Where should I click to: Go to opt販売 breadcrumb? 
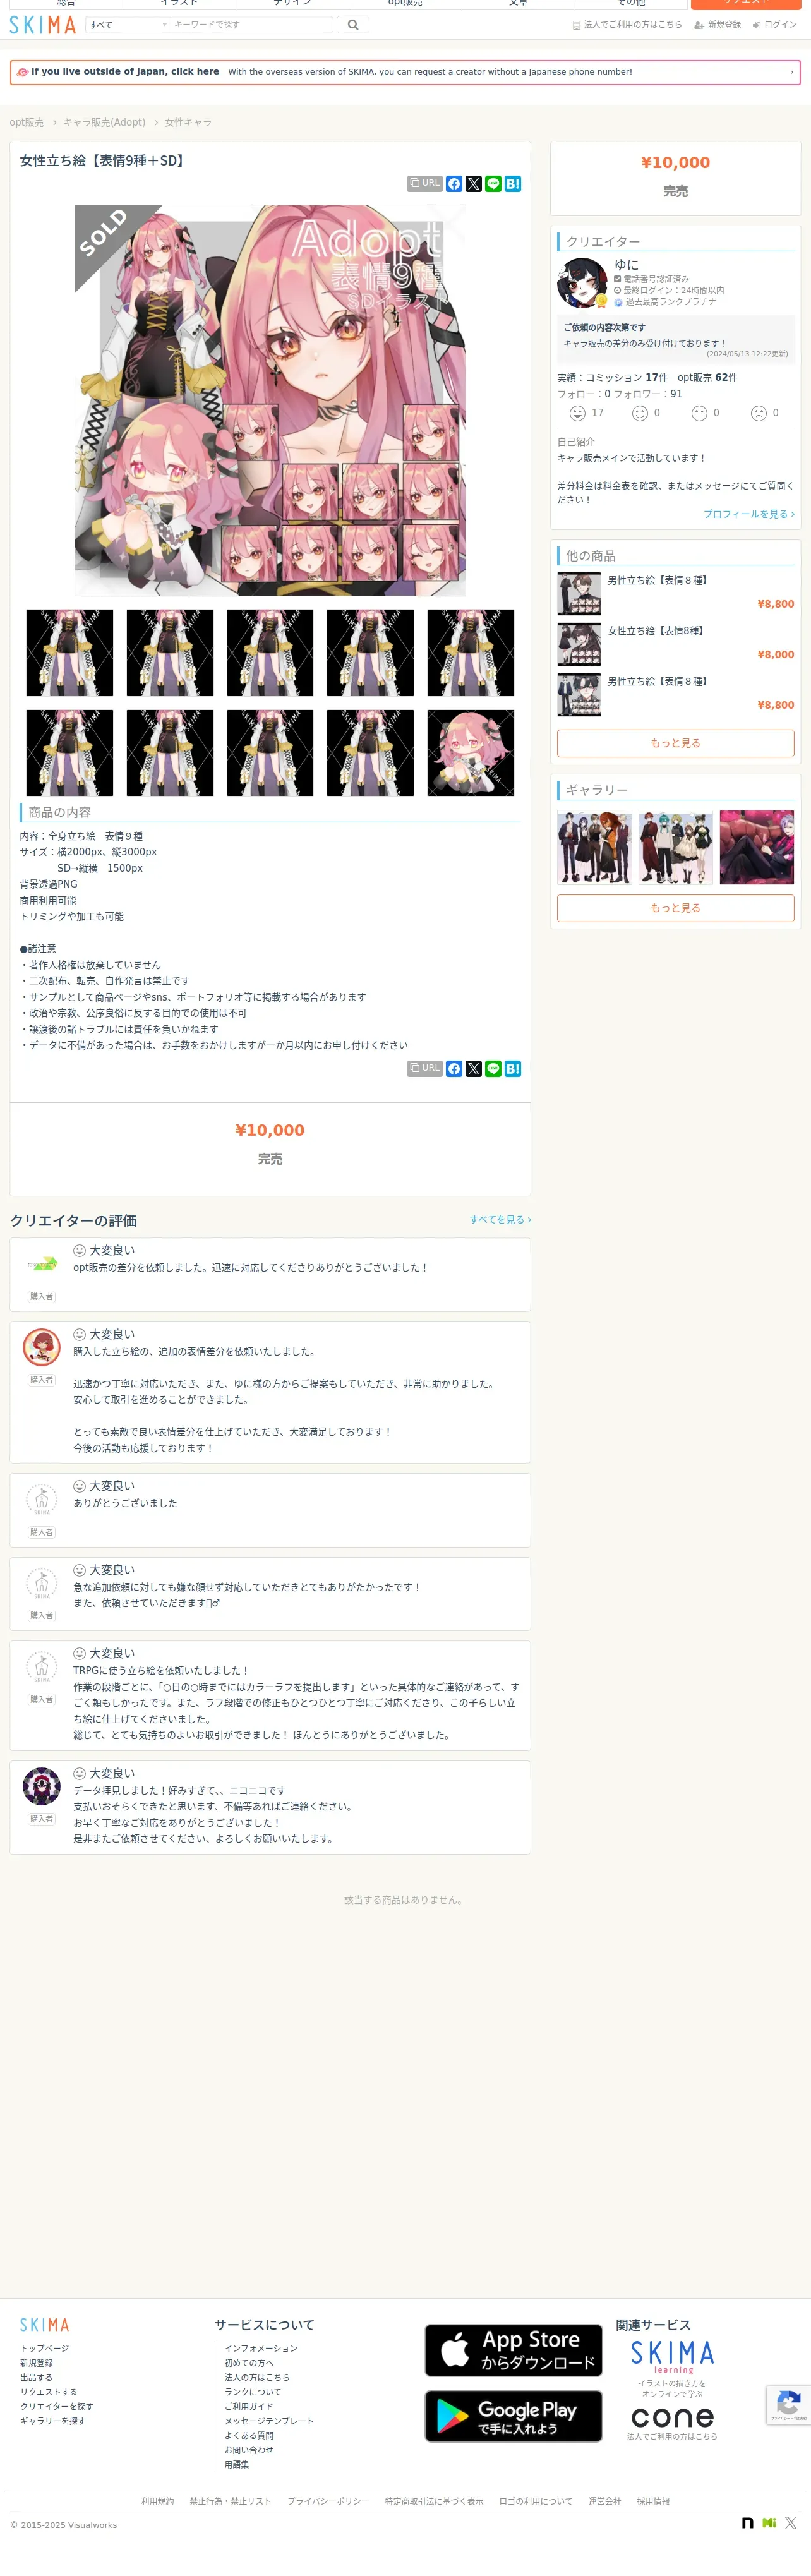coord(27,123)
